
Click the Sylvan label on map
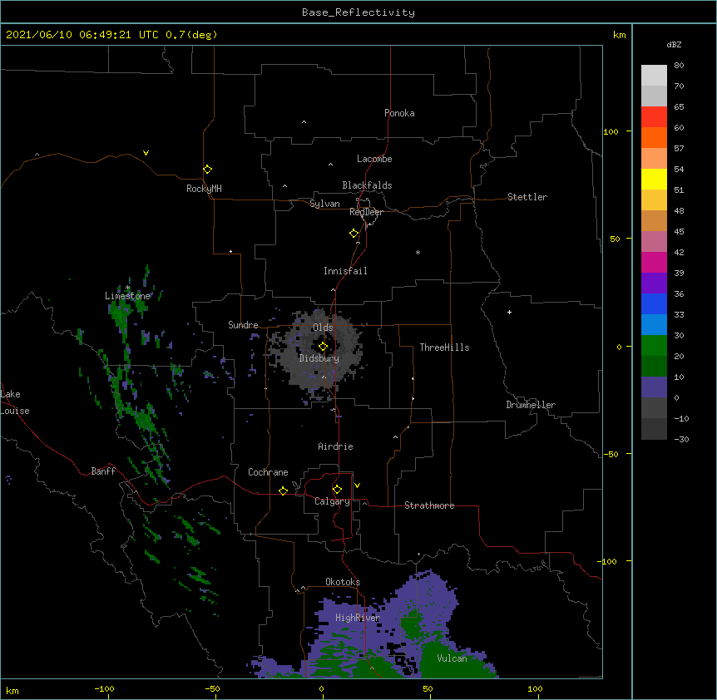(324, 204)
